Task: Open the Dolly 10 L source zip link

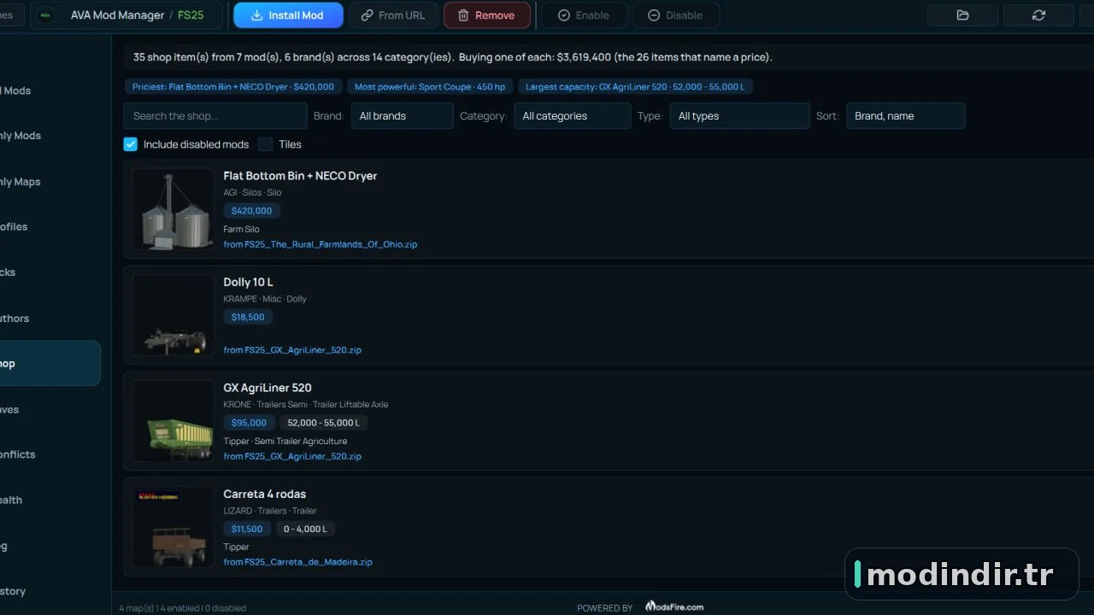Action: [292, 350]
